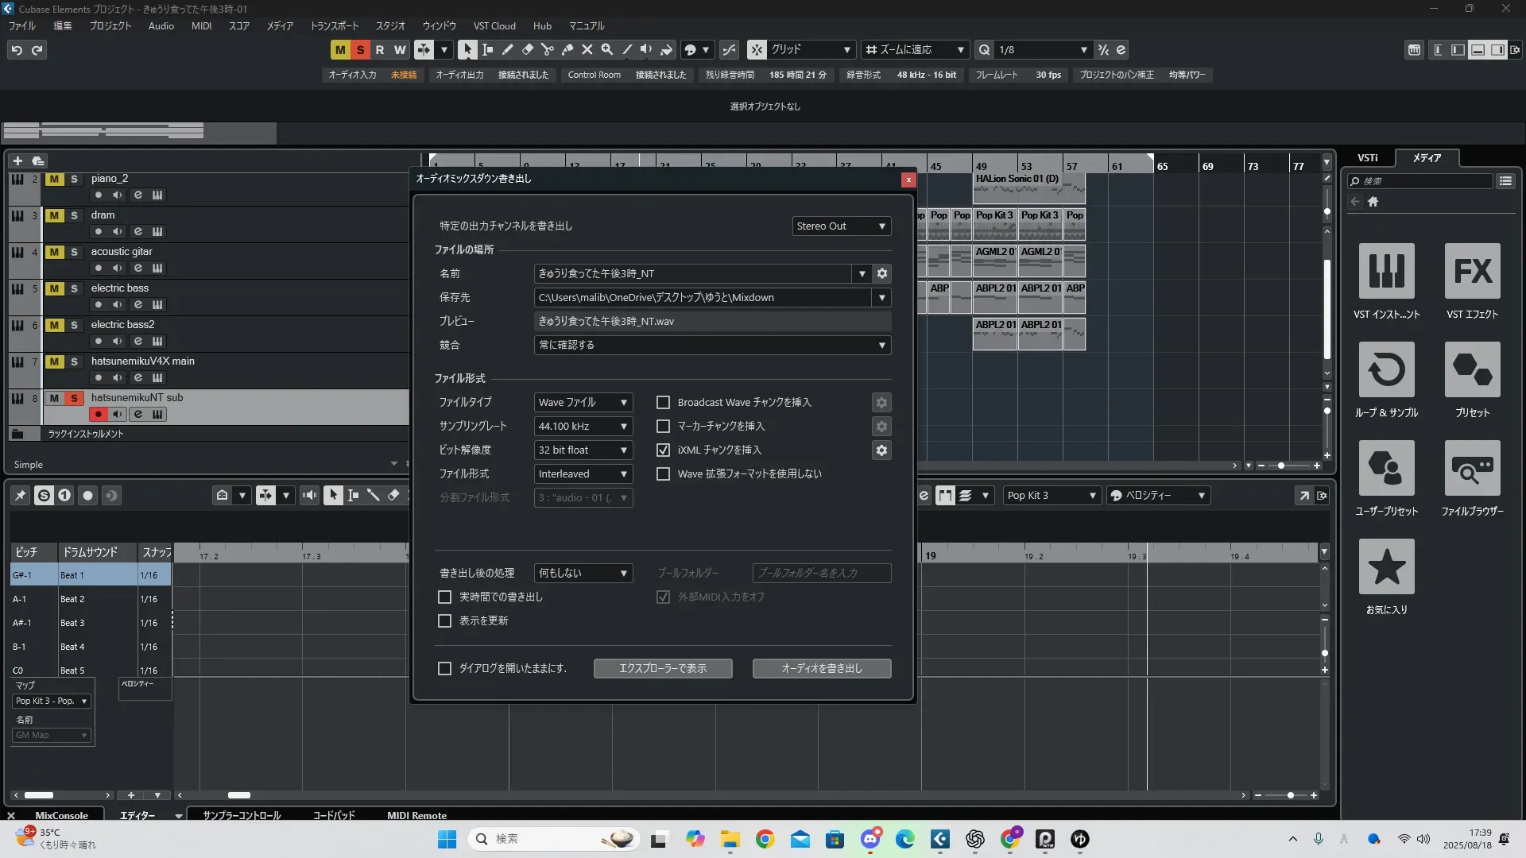Viewport: 1526px width, 858px height.
Task: Select the Eraser tool in main toolbar
Action: (x=527, y=49)
